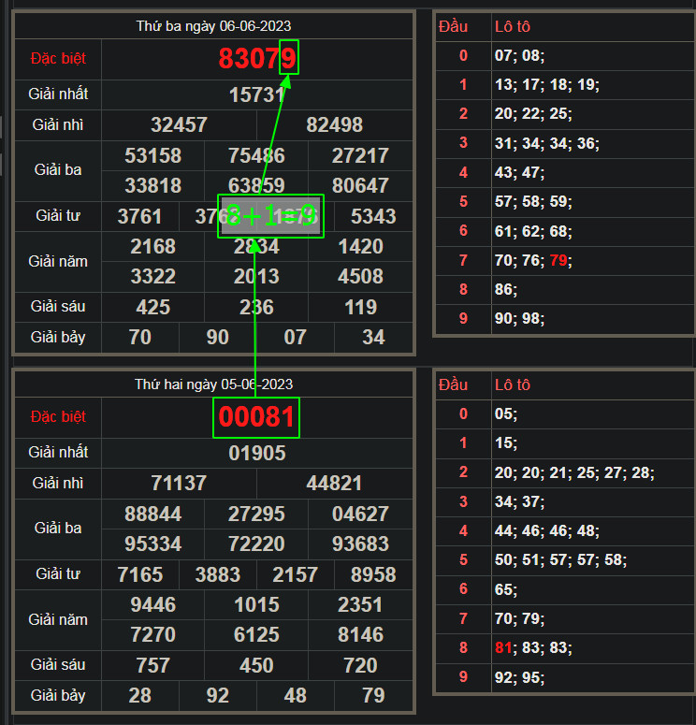Click the 'Thứ hai ngày 05-06-2023' header

(213, 384)
